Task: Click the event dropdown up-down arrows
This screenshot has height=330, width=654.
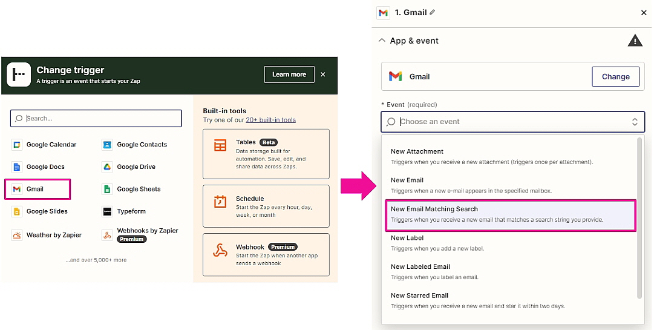Action: [x=635, y=122]
